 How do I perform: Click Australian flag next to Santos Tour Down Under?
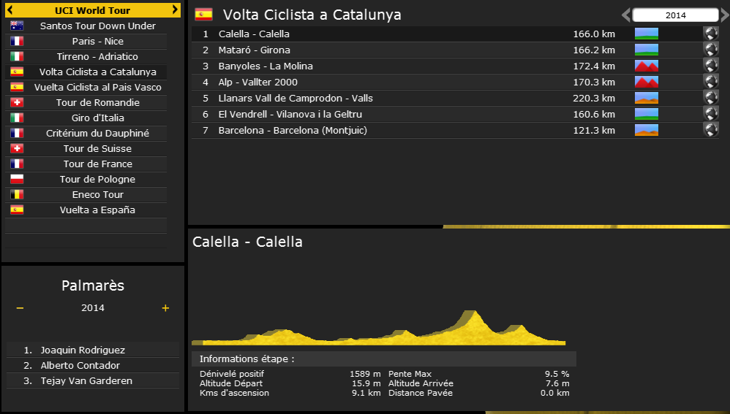point(17,26)
